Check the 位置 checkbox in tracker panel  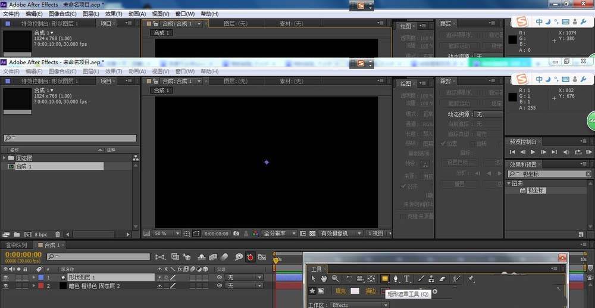pos(443,144)
